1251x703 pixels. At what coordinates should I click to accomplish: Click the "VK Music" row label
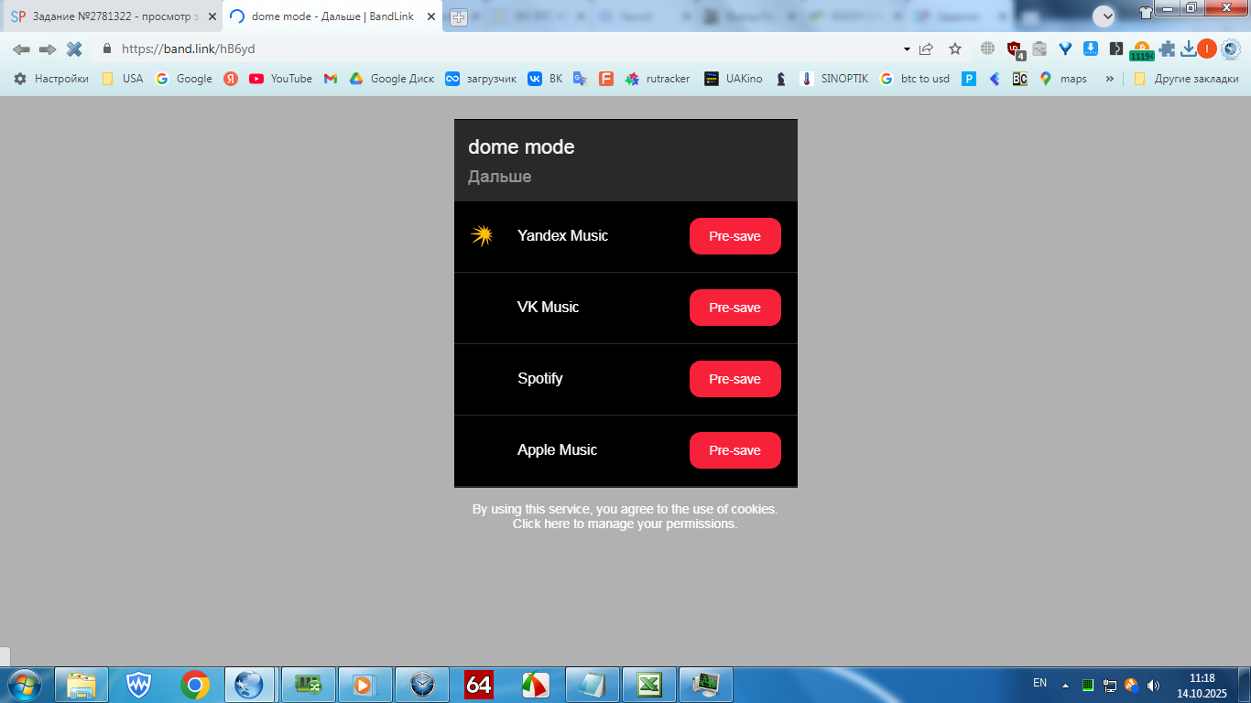(x=548, y=308)
